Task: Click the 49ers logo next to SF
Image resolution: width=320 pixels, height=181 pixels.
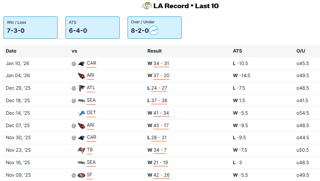Action: (x=81, y=175)
